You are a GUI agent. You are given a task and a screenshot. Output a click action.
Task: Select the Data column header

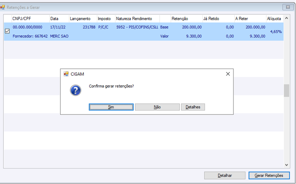59,19
